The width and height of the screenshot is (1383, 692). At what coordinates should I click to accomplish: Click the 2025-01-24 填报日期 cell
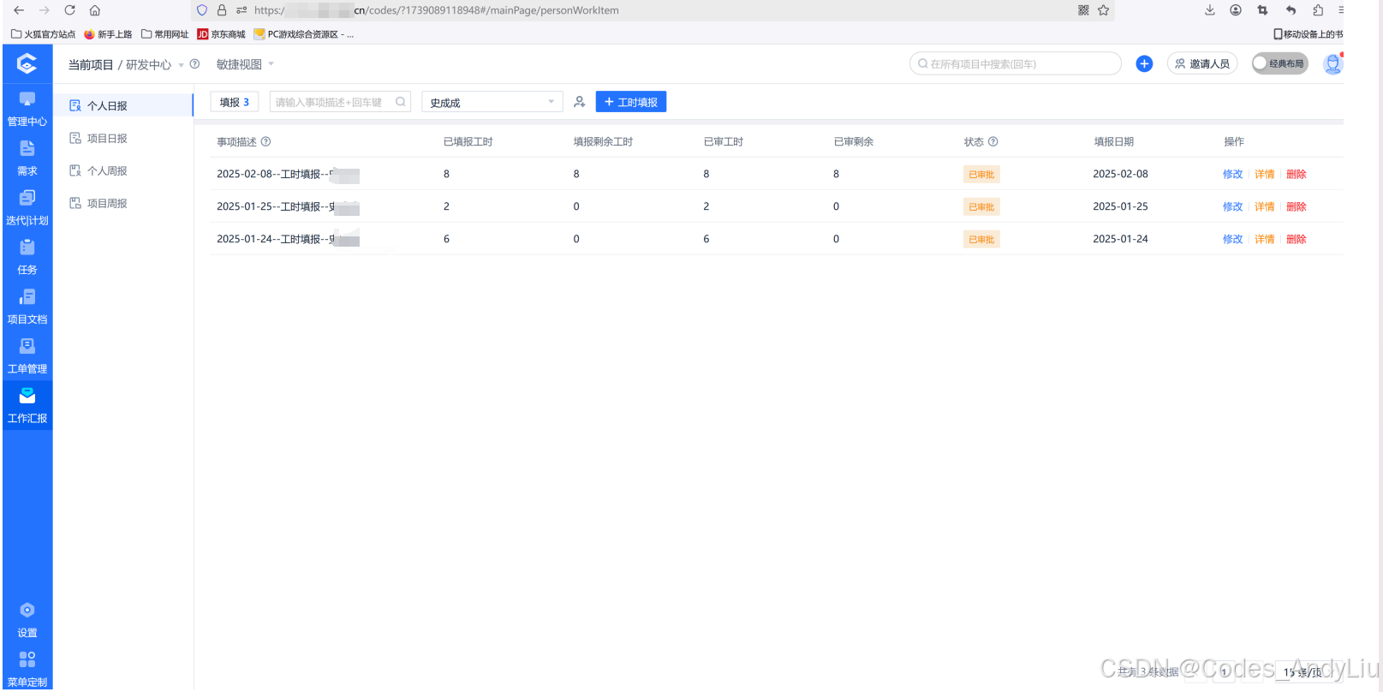click(x=1120, y=239)
